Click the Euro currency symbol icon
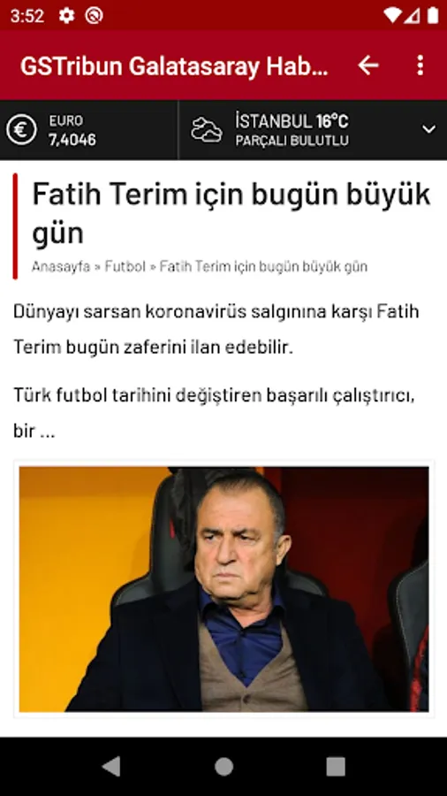The image size is (447, 796). tap(21, 130)
